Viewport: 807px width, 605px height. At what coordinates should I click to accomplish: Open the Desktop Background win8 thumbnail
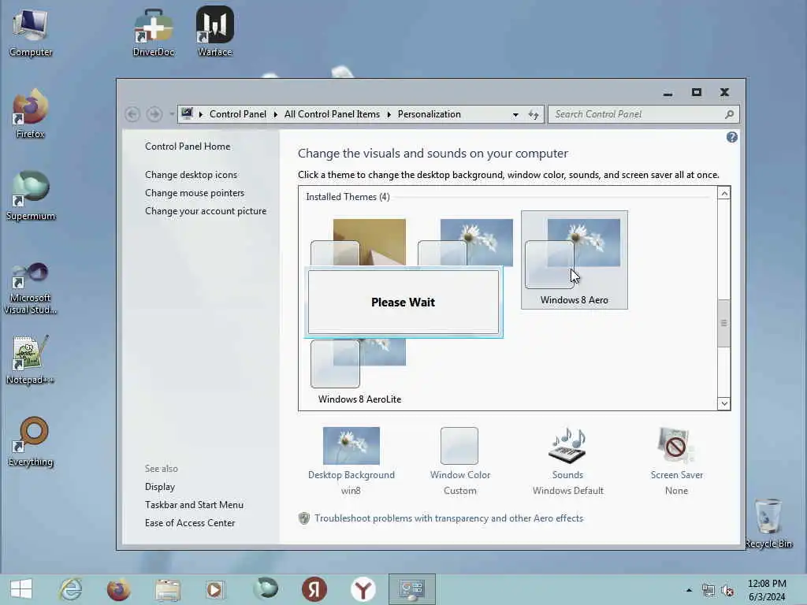351,446
